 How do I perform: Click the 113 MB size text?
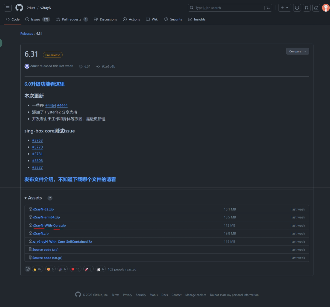click(x=230, y=225)
